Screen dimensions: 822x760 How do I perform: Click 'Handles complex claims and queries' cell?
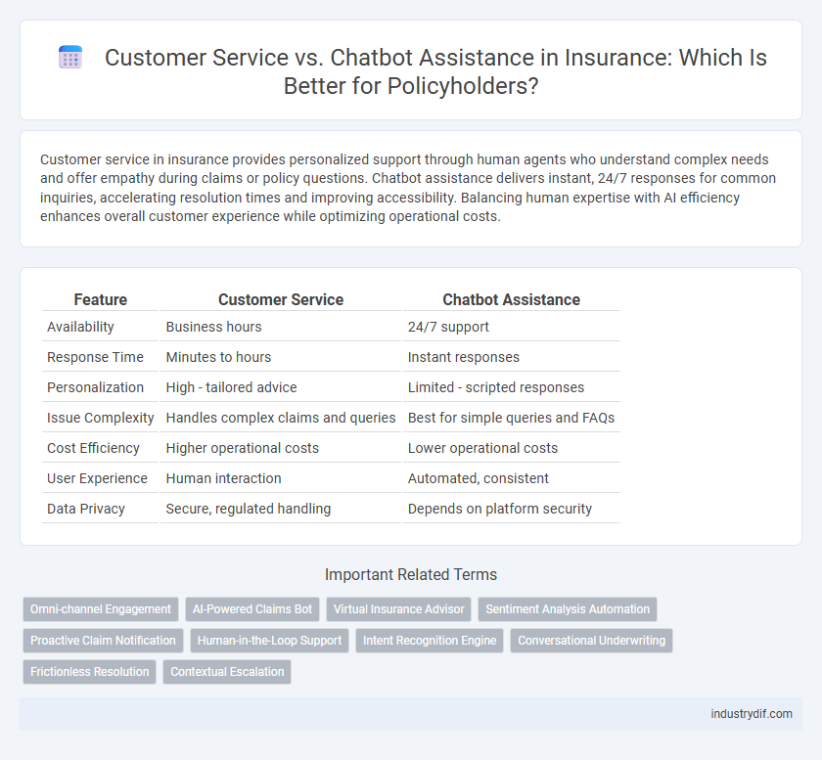click(x=281, y=418)
